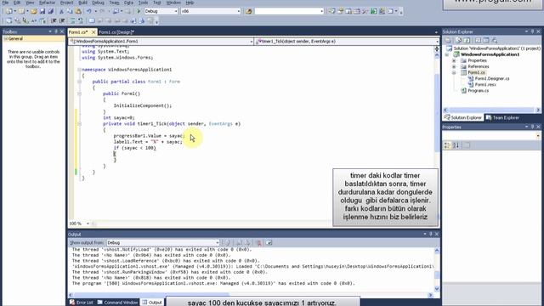The image size is (544, 306).
Task: Click the Open File folder icon
Action: [x=34, y=11]
